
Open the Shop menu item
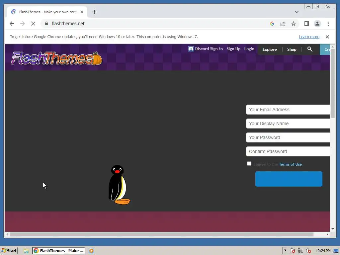292,49
